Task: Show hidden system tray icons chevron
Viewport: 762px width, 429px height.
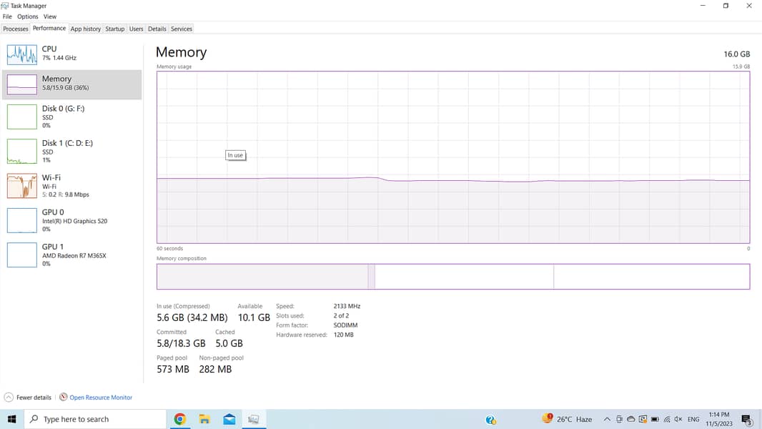Action: coord(607,419)
